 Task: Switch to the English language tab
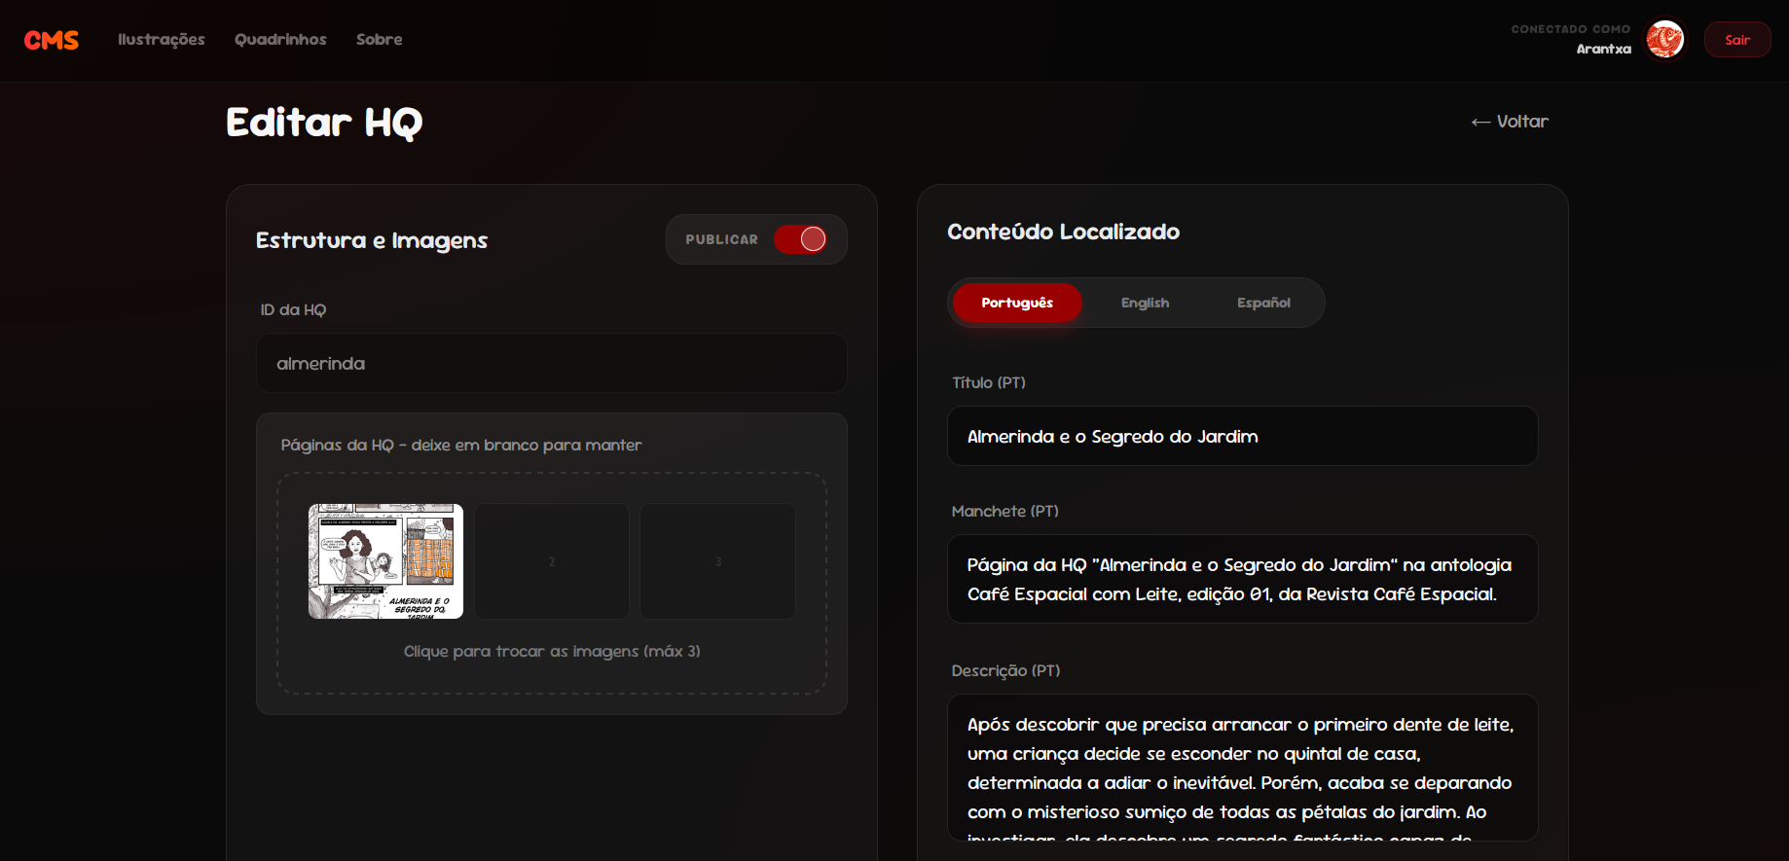(1145, 303)
